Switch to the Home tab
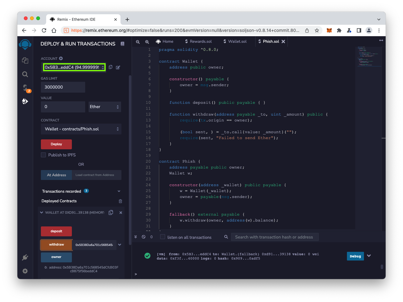The height and width of the screenshot is (302, 403). click(x=165, y=42)
